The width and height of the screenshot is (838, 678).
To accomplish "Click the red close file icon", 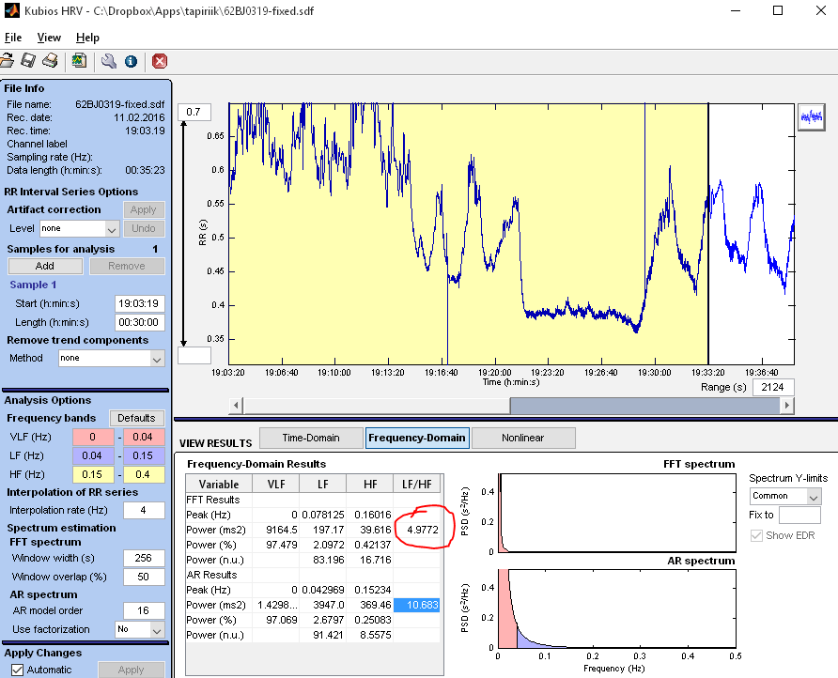I will (x=160, y=61).
